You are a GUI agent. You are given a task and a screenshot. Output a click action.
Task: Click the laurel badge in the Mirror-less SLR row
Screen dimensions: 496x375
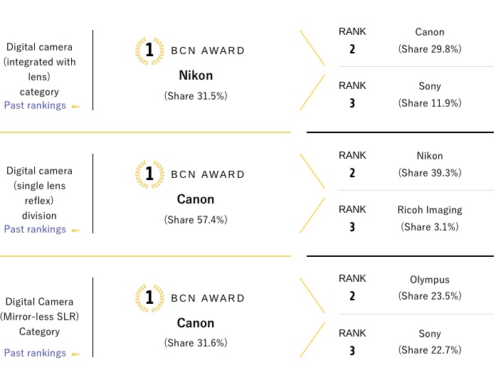coord(149,298)
